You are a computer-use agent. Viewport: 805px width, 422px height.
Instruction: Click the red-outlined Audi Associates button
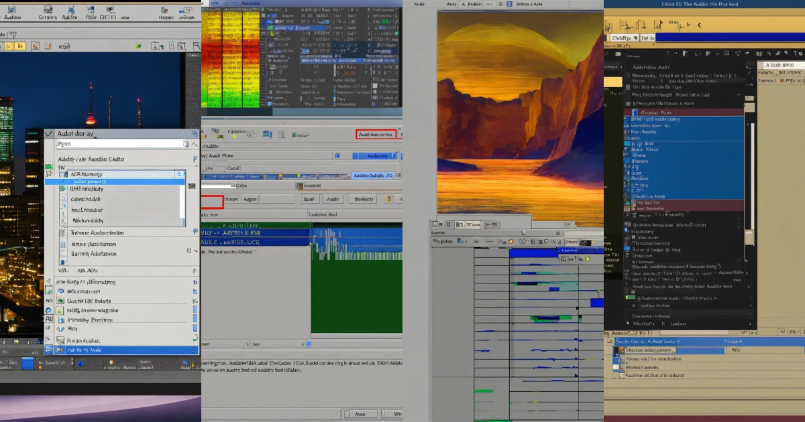click(x=376, y=134)
